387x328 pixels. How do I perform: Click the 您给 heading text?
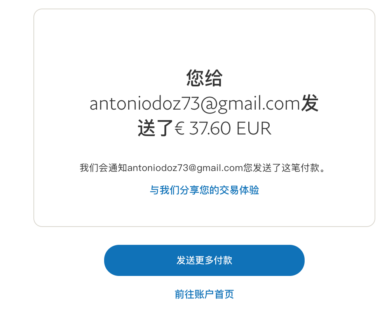[204, 78]
